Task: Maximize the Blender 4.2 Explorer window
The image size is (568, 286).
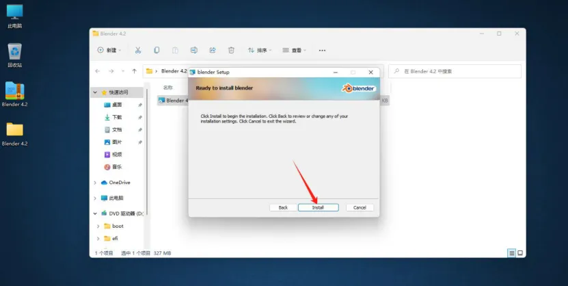Action: 499,34
